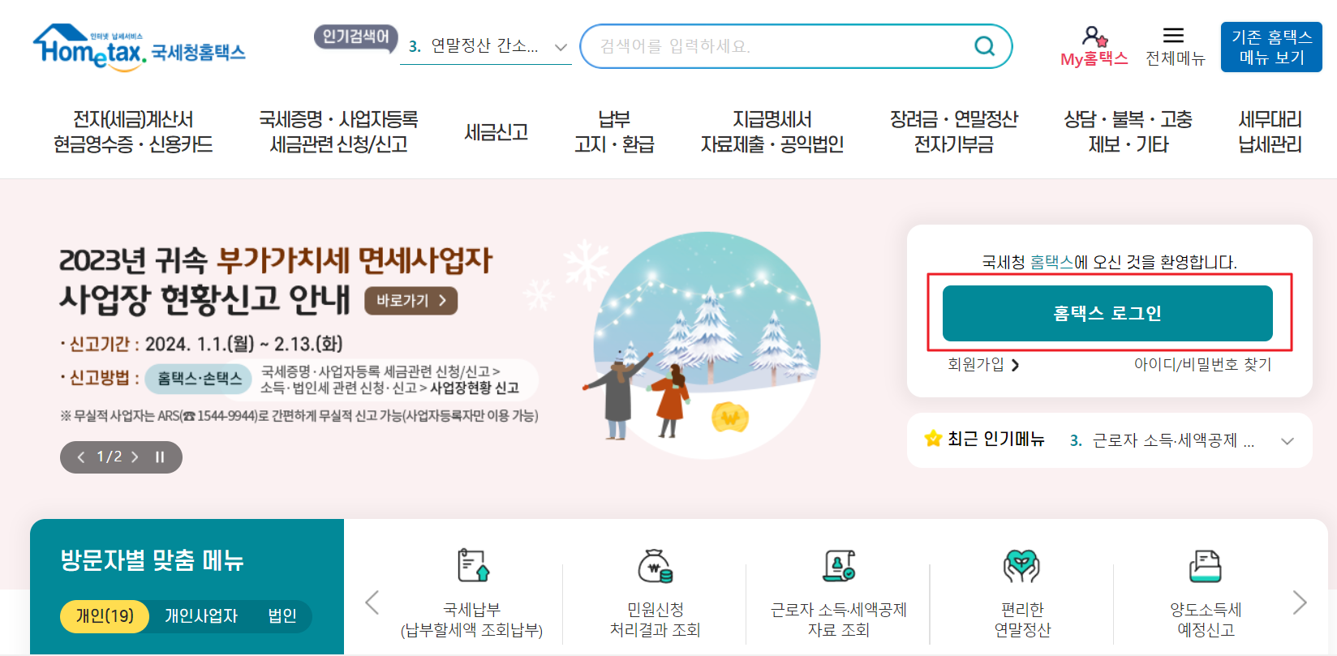
Task: Click the Hometax logo
Action: [139, 47]
